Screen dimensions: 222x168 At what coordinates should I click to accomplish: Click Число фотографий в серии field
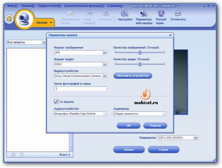pos(80,89)
